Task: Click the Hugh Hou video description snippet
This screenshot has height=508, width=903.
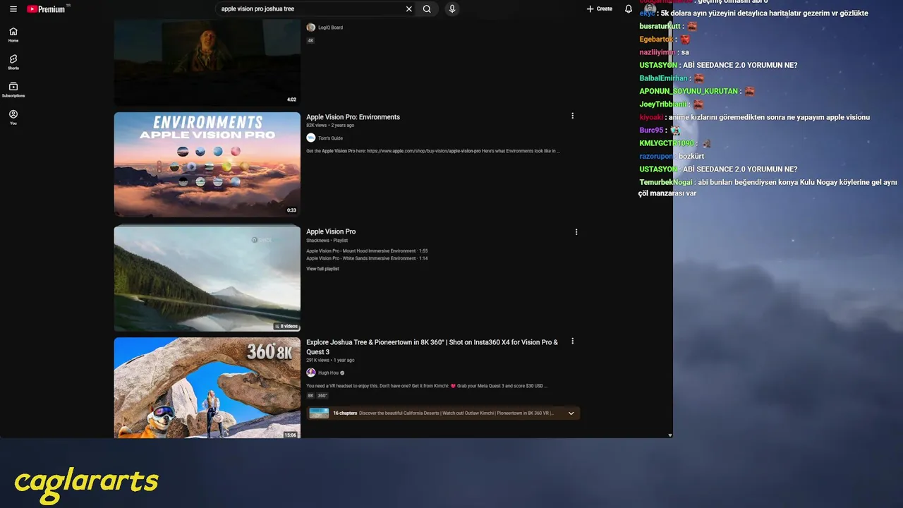Action: [427, 386]
